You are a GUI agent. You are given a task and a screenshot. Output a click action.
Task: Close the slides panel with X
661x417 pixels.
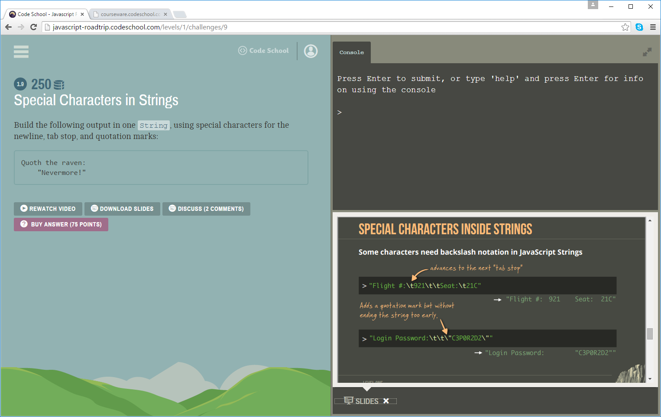click(386, 401)
